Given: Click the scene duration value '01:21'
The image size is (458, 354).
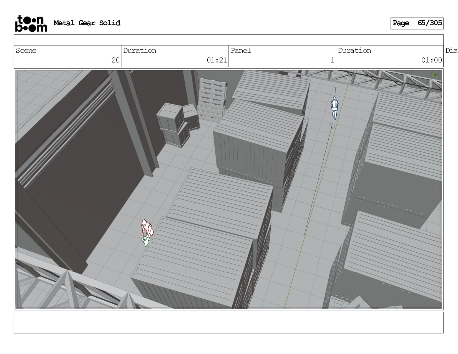Looking at the screenshot, I should 217,60.
